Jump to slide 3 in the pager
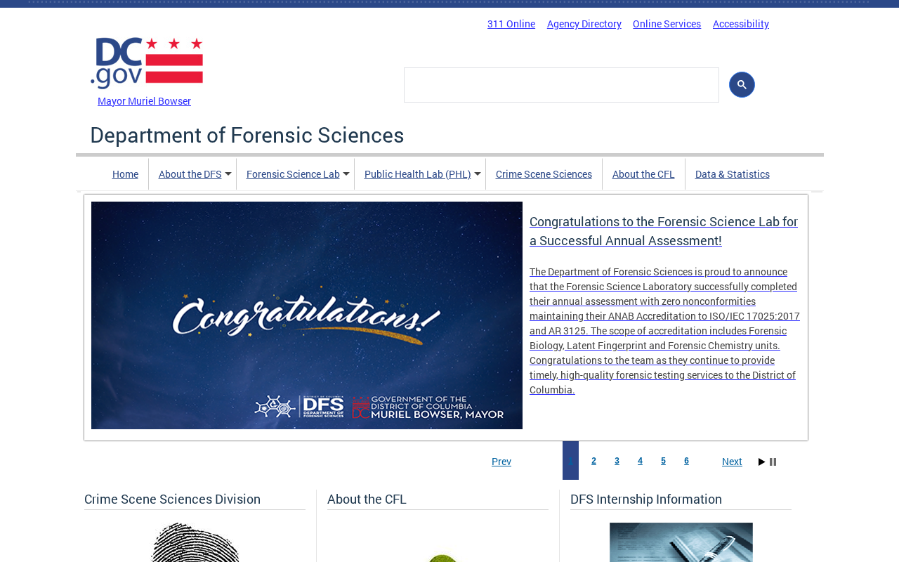Screen dimensions: 899x562 point(617,461)
